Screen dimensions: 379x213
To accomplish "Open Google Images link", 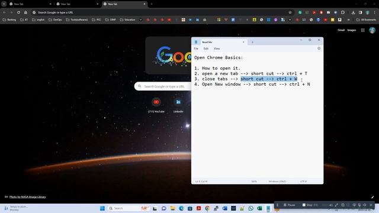I will point(351,30).
